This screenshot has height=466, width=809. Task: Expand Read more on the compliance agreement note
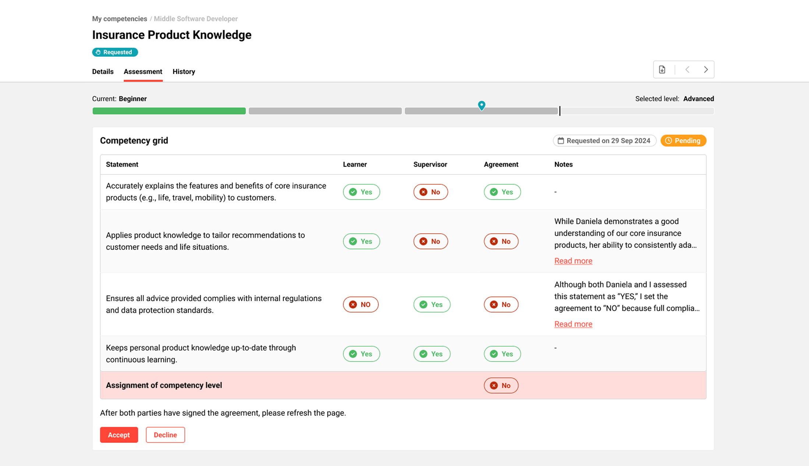tap(573, 324)
